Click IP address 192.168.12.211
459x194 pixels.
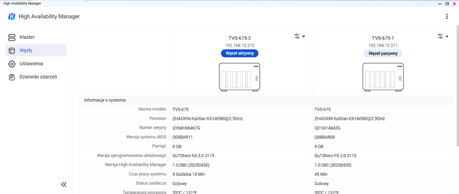383,45
